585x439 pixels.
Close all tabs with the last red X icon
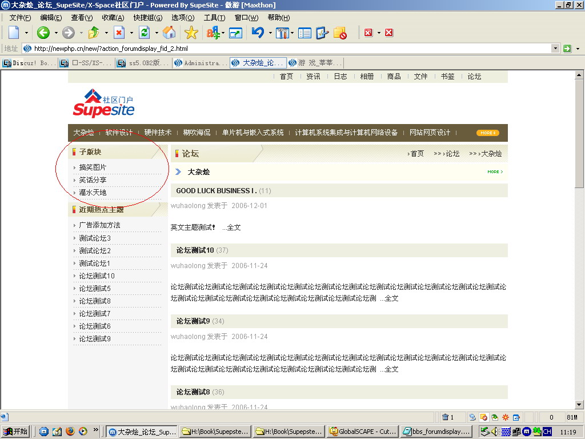388,33
